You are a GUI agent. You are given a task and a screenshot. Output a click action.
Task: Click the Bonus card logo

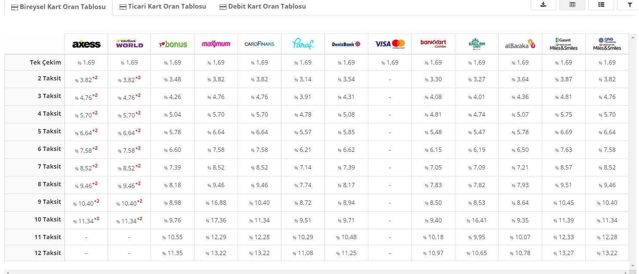(x=173, y=44)
